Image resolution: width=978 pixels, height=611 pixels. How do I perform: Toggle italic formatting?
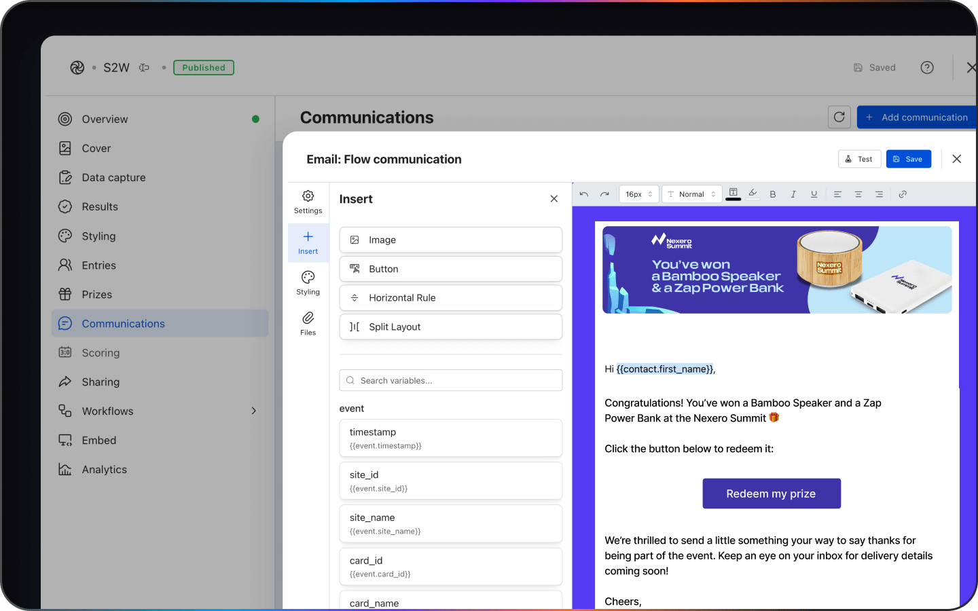pos(793,194)
